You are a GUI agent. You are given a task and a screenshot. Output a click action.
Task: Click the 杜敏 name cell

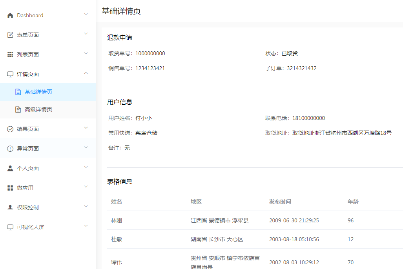(x=117, y=239)
